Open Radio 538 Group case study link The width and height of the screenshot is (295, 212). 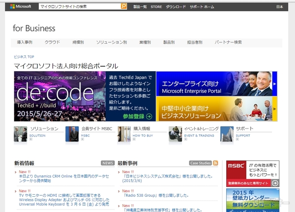point(155,195)
